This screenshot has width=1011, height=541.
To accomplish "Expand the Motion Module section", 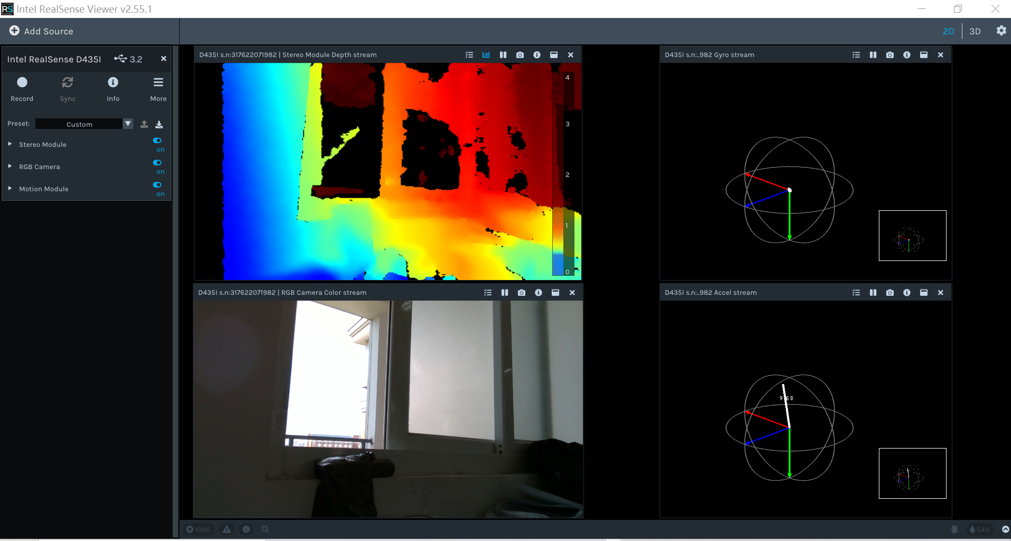I will click(x=10, y=188).
